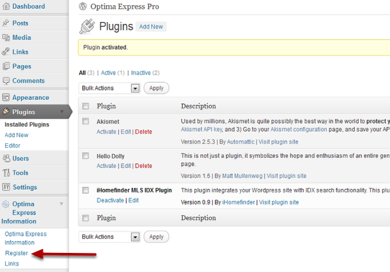Click the Plugins plug icon in sidebar
Viewport: 390px width, 272px height.
tap(6, 111)
